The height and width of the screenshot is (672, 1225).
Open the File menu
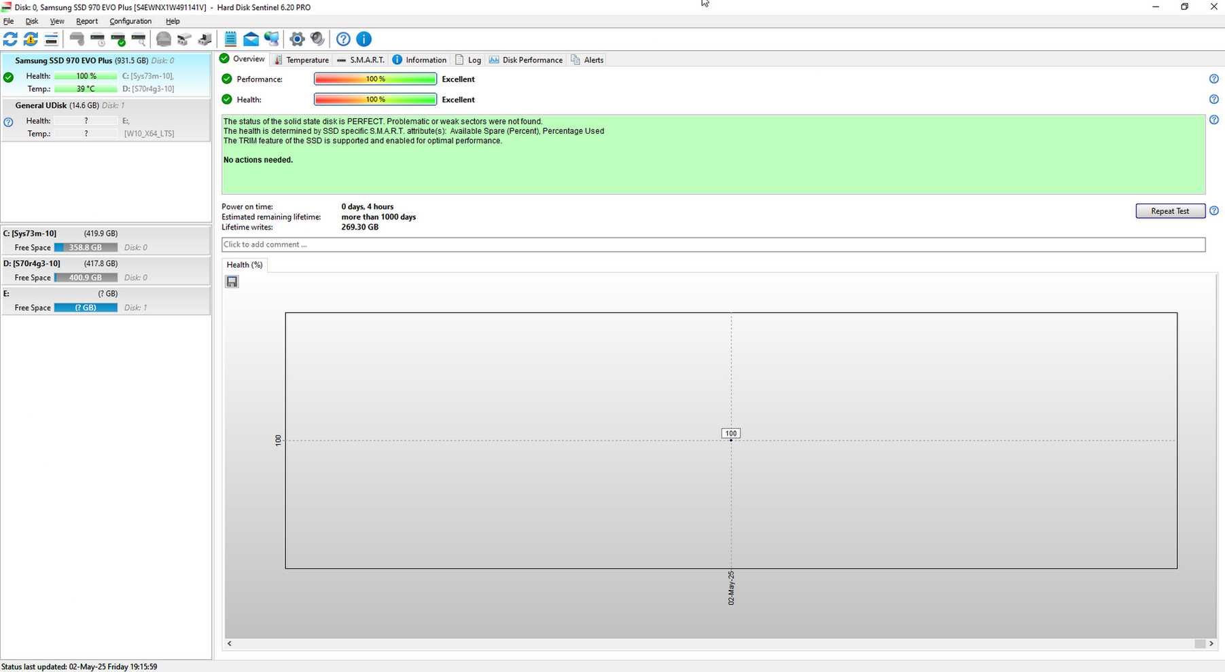[x=8, y=21]
